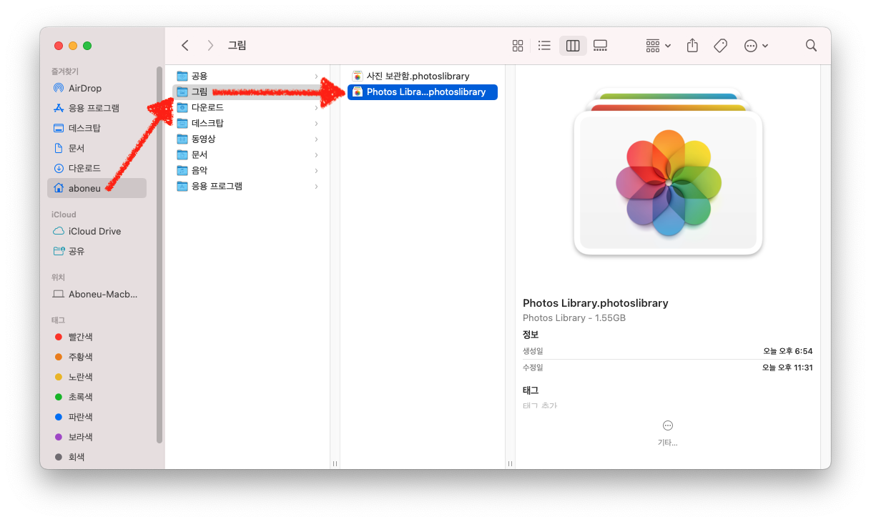Go forward with the right chevron
871x522 pixels.
(210, 46)
